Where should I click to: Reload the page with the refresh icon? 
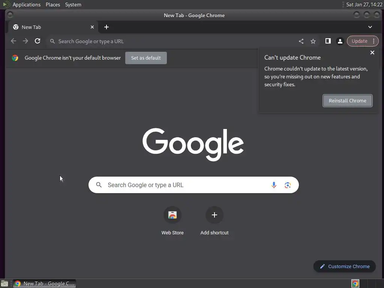[x=37, y=41]
